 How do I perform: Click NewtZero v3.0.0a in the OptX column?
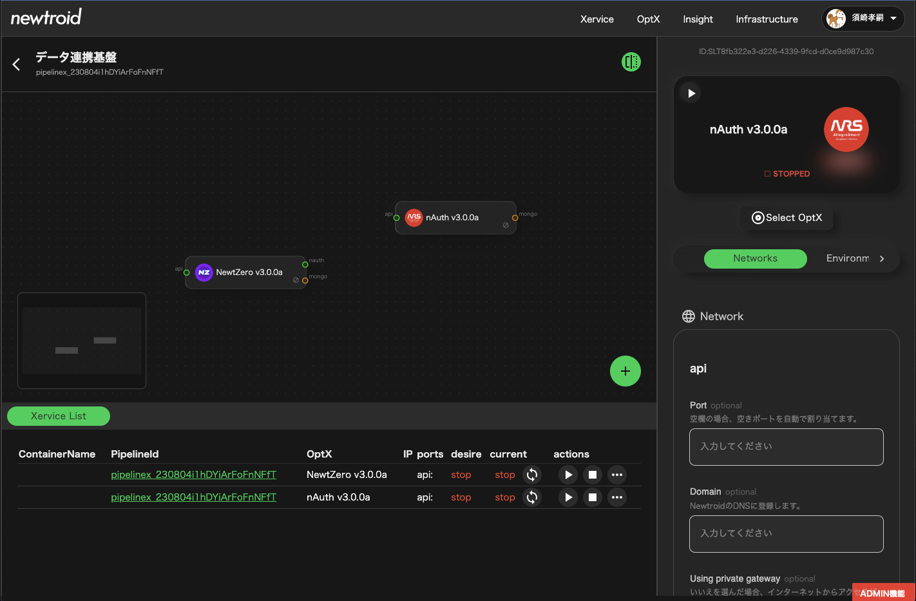[x=347, y=475]
